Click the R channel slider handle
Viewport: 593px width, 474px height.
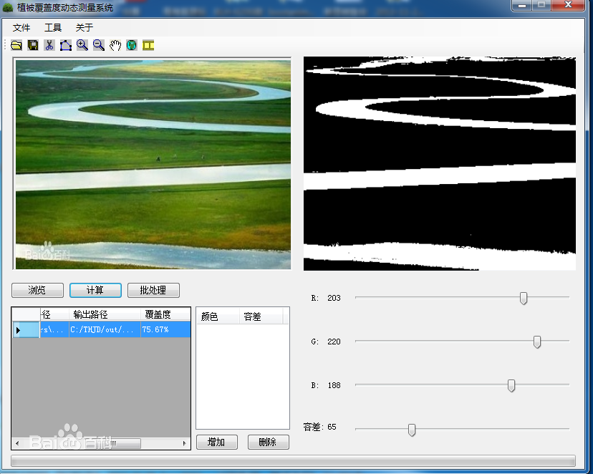point(524,298)
